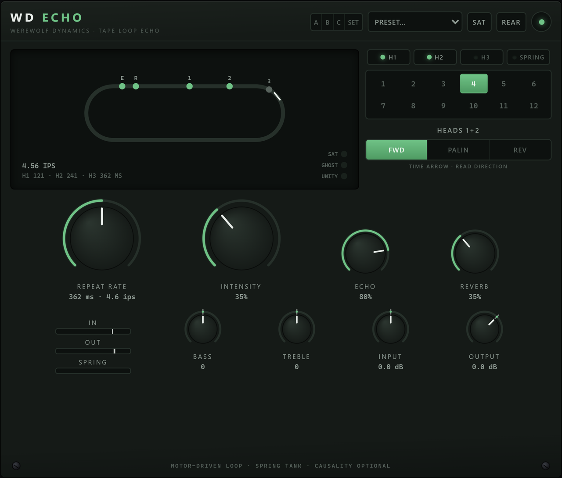Image resolution: width=562 pixels, height=478 pixels.
Task: Select preset slot C
Action: pyautogui.click(x=339, y=22)
